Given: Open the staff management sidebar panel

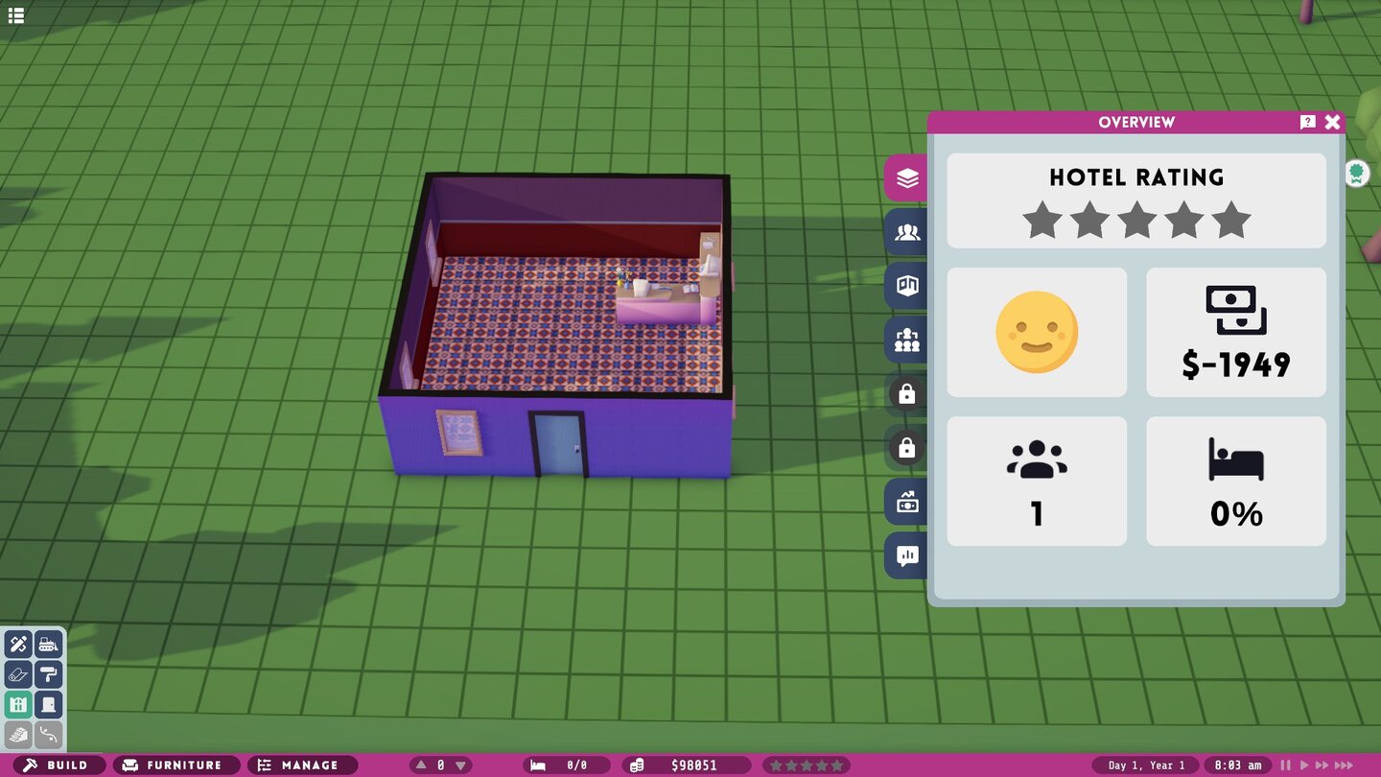Looking at the screenshot, I should coord(906,341).
